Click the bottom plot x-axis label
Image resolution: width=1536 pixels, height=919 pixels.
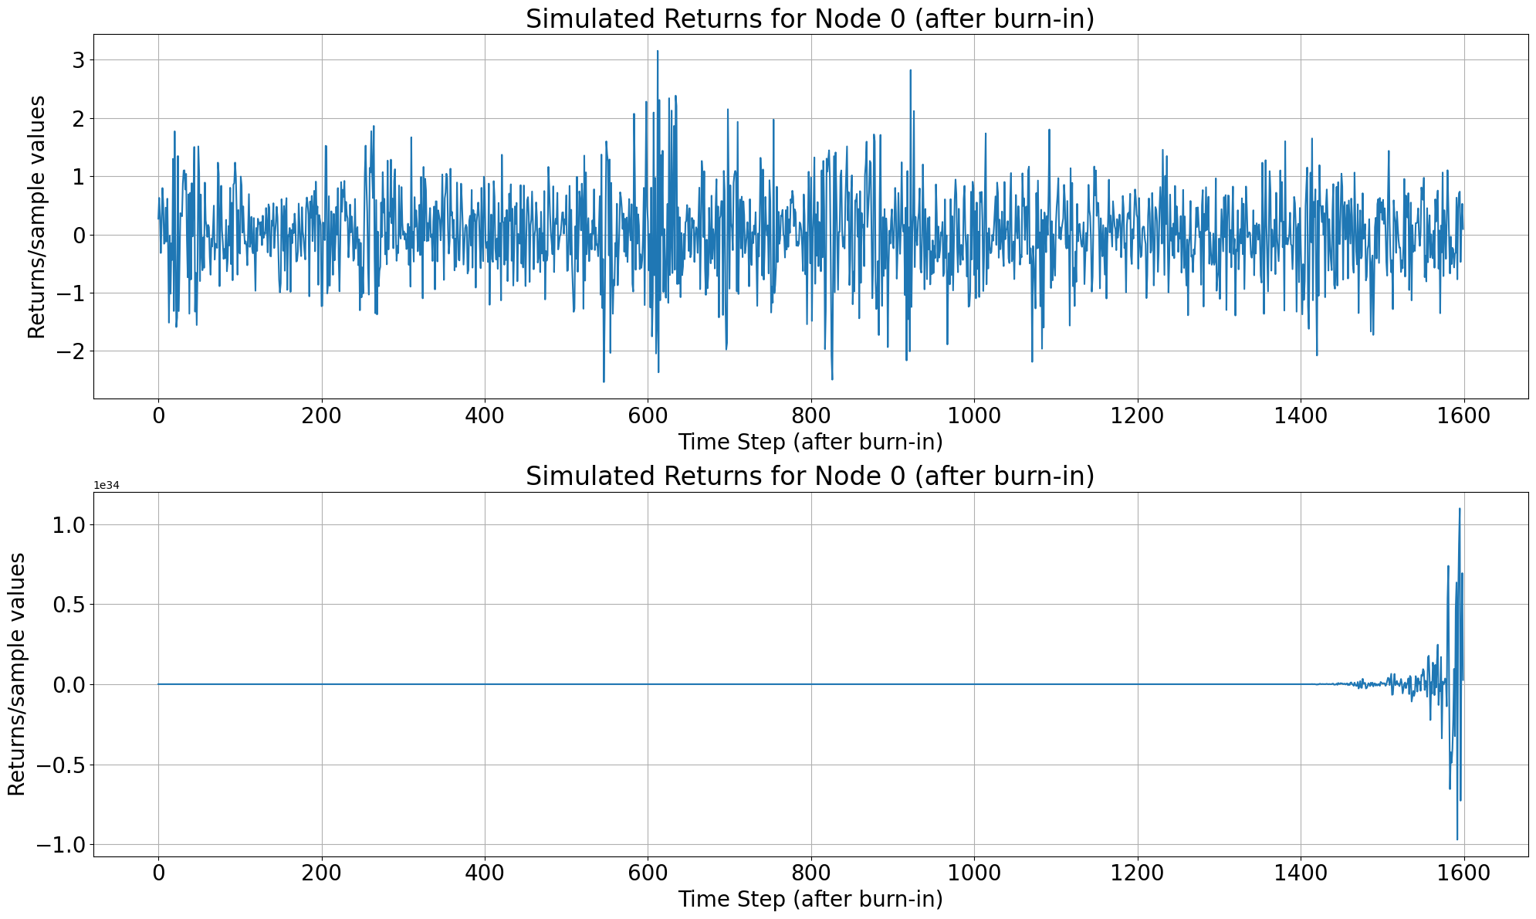tap(810, 900)
